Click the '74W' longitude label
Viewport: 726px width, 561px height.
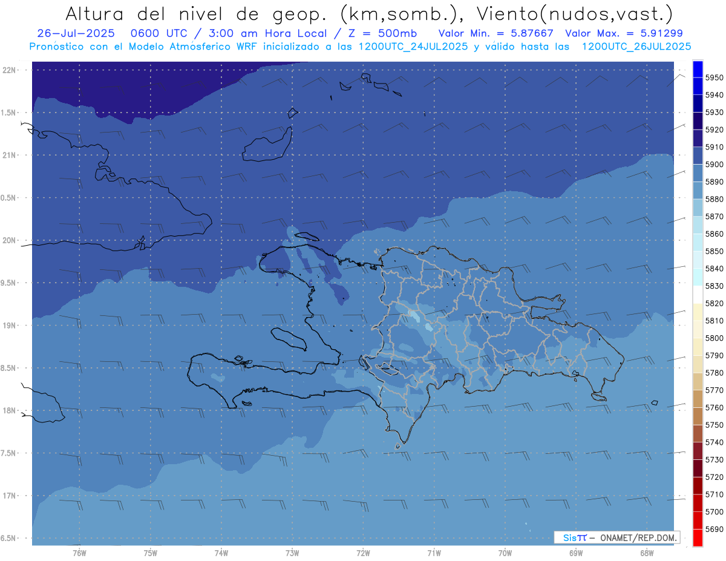(221, 553)
